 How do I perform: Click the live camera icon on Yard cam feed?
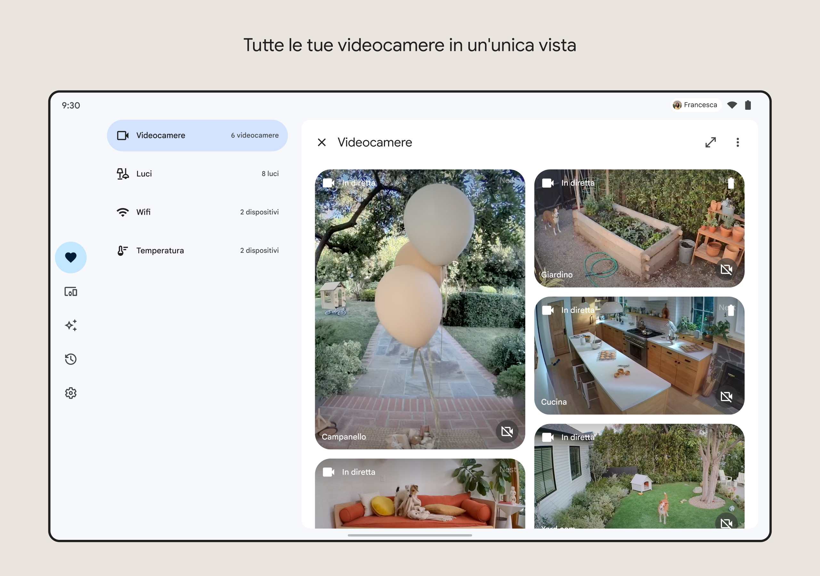point(547,437)
